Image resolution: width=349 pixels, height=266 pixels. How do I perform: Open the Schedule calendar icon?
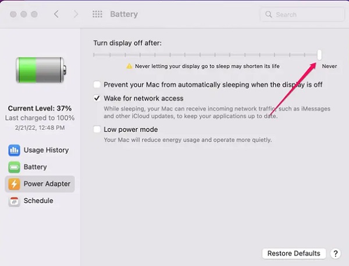(x=14, y=201)
